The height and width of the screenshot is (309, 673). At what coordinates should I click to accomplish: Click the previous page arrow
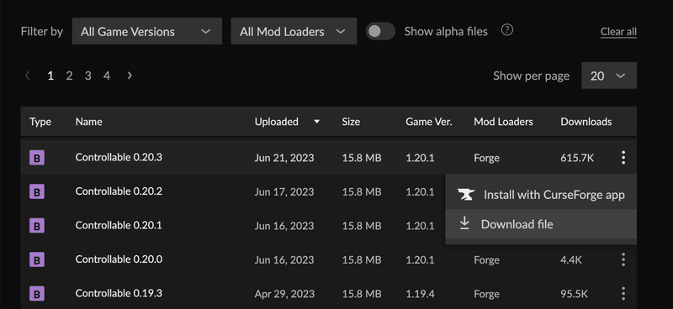click(28, 76)
